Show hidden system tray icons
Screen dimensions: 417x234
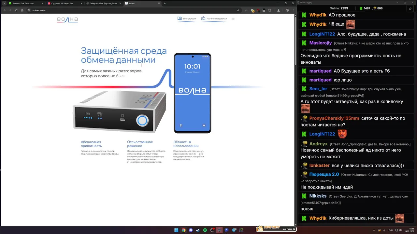pos(374,230)
